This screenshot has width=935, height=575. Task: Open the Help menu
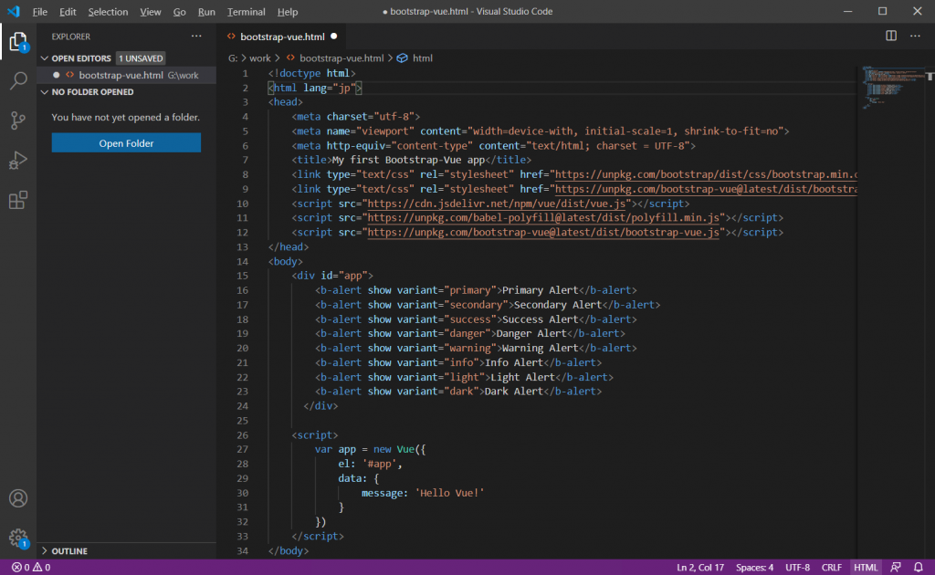pyautogui.click(x=288, y=12)
